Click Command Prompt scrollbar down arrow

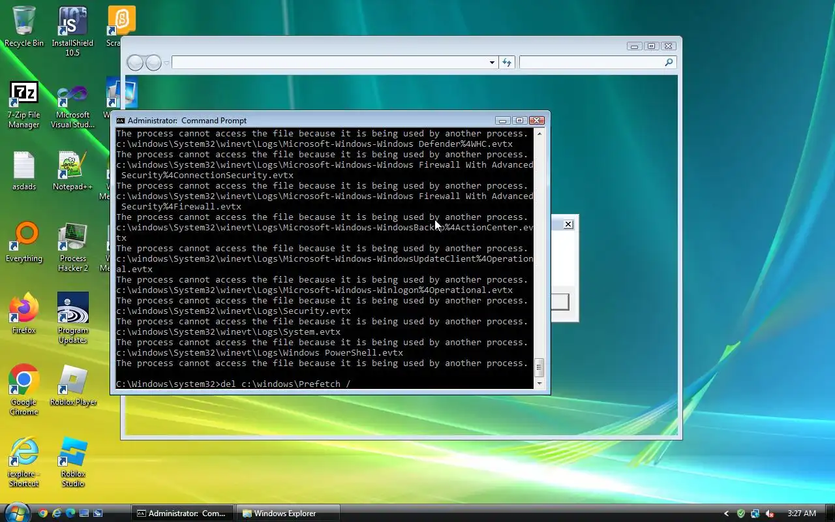point(539,384)
